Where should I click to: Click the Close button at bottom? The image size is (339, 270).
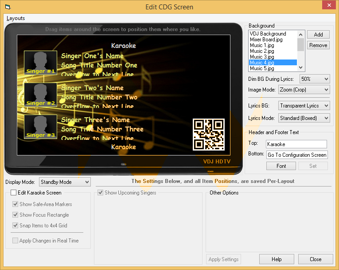316,259
